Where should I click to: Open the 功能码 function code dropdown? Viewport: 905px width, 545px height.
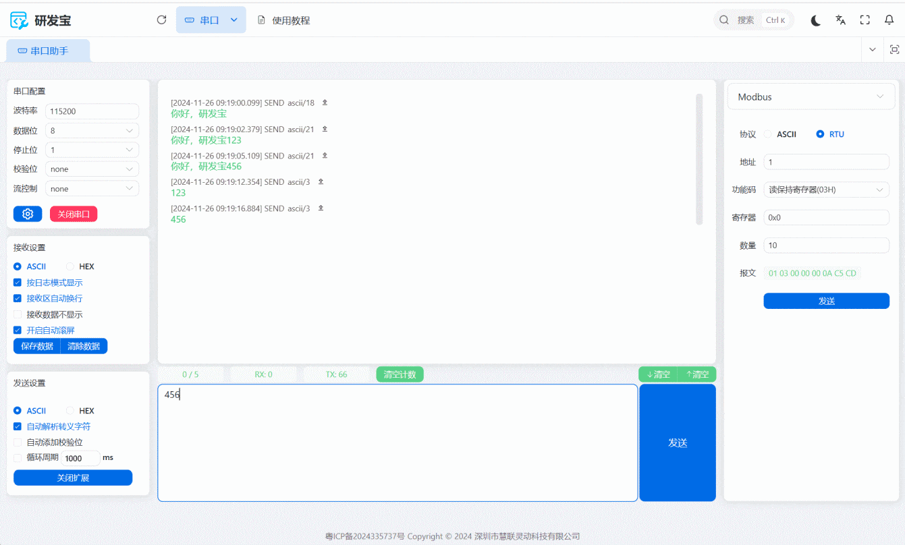tap(826, 190)
